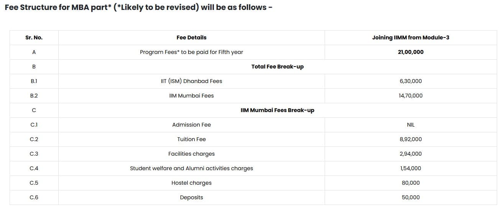Select the IIT (ISM) Dhanbad Fees cell

[x=191, y=81]
